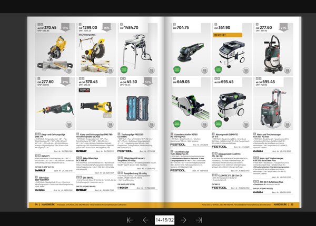316x226 pixels.
Task: Open the Festool table saw image
Action: point(137,50)
